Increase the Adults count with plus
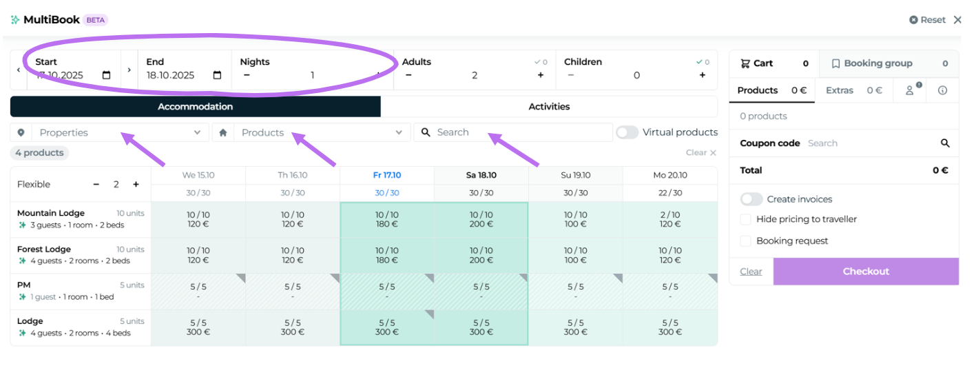The image size is (976, 375). [541, 75]
